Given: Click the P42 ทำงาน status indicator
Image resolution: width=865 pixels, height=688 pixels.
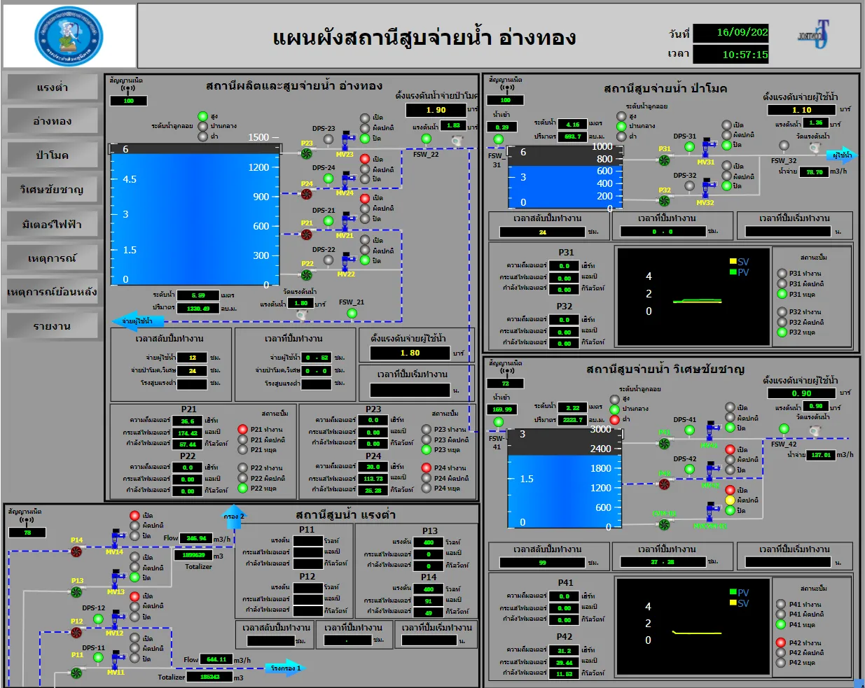Looking at the screenshot, I should (781, 643).
